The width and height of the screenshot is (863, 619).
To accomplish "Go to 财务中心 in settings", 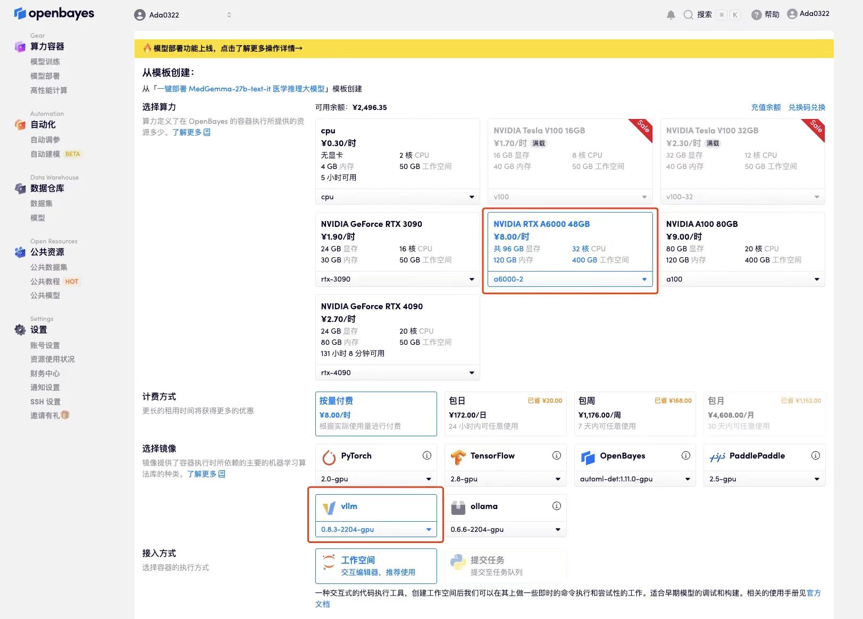I will coord(45,374).
